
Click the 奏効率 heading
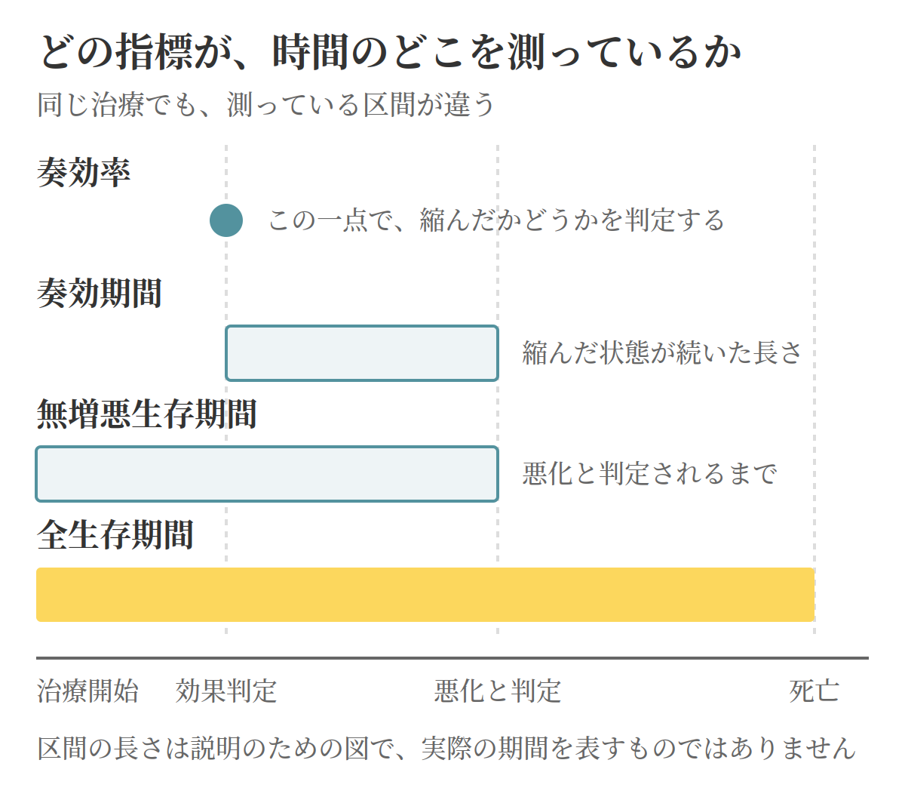(x=84, y=172)
